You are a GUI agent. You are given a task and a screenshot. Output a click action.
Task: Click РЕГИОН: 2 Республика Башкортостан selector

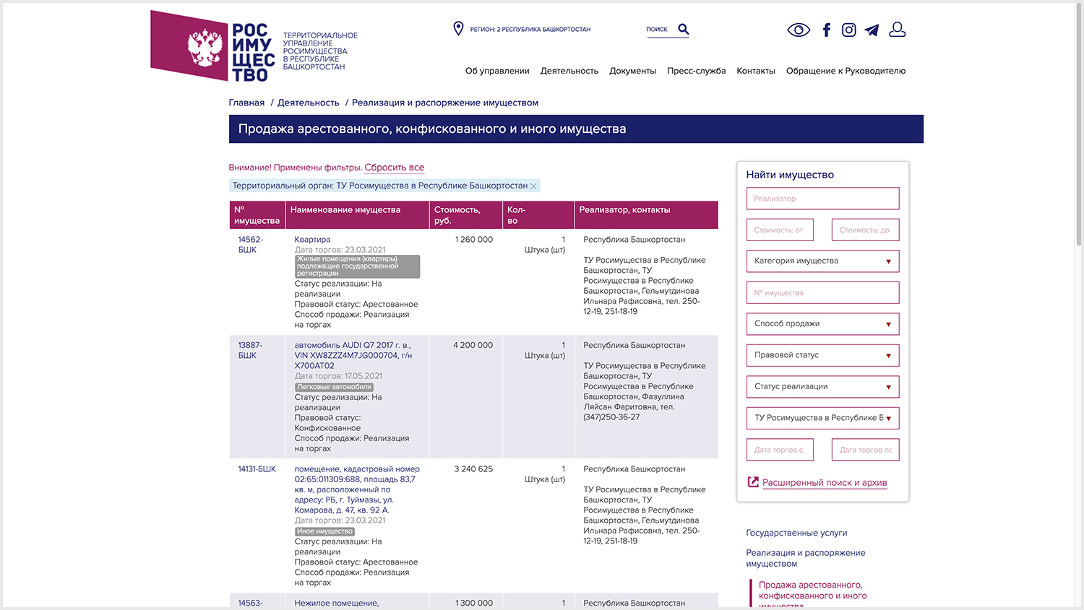point(530,30)
